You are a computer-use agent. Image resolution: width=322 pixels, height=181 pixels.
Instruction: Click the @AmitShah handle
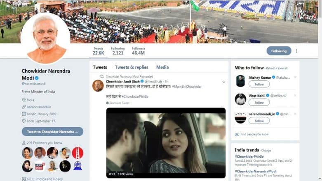pyautogui.click(x=153, y=81)
